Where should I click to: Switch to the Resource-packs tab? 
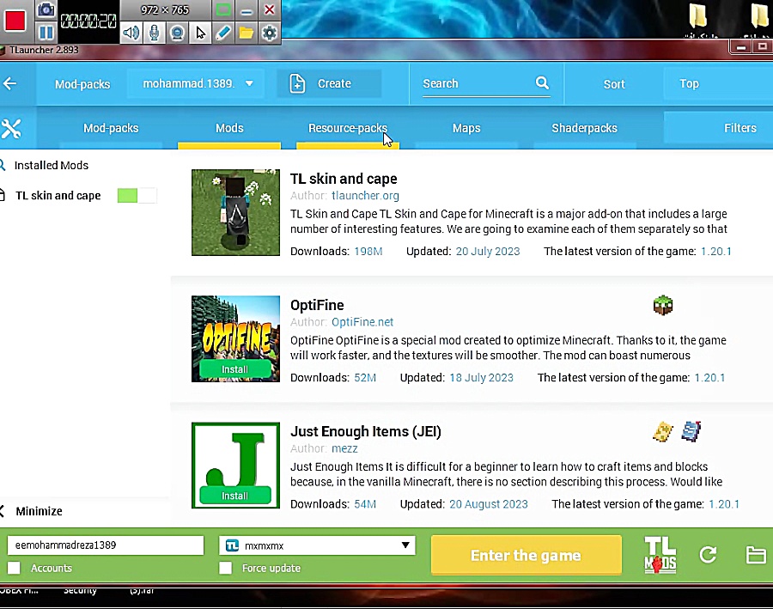pyautogui.click(x=348, y=128)
